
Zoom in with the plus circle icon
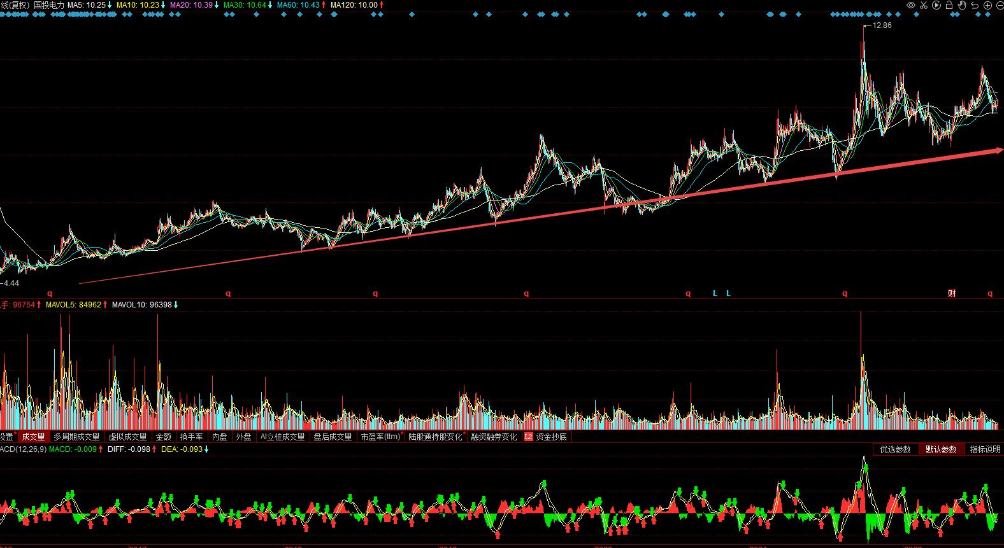[987, 5]
